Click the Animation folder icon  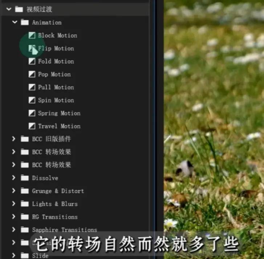click(25, 23)
